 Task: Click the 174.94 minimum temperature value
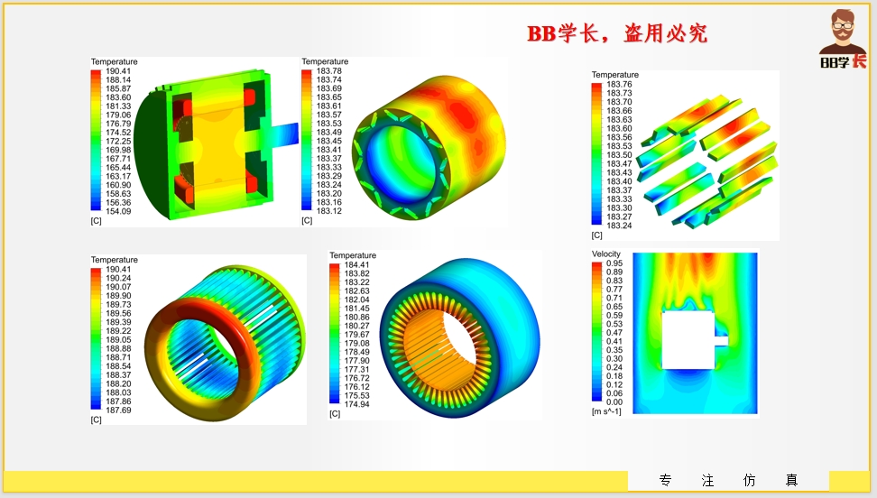[x=356, y=404]
